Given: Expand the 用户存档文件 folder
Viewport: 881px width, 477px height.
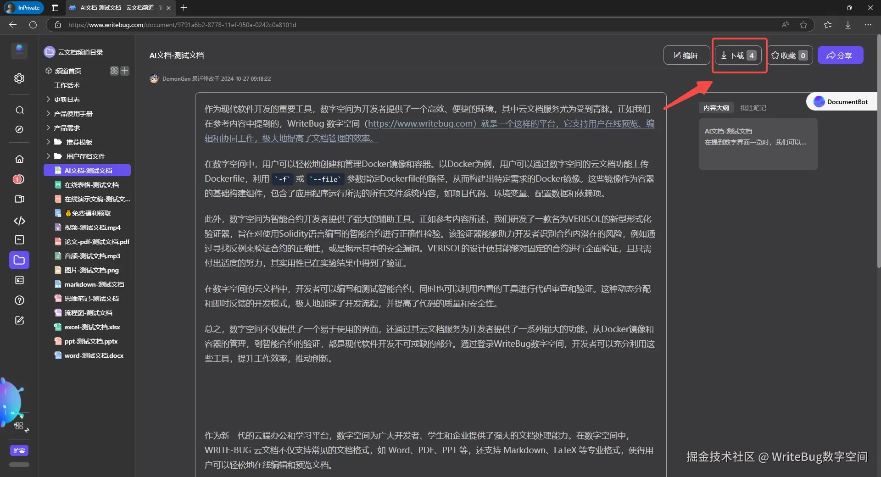Looking at the screenshot, I should point(48,156).
